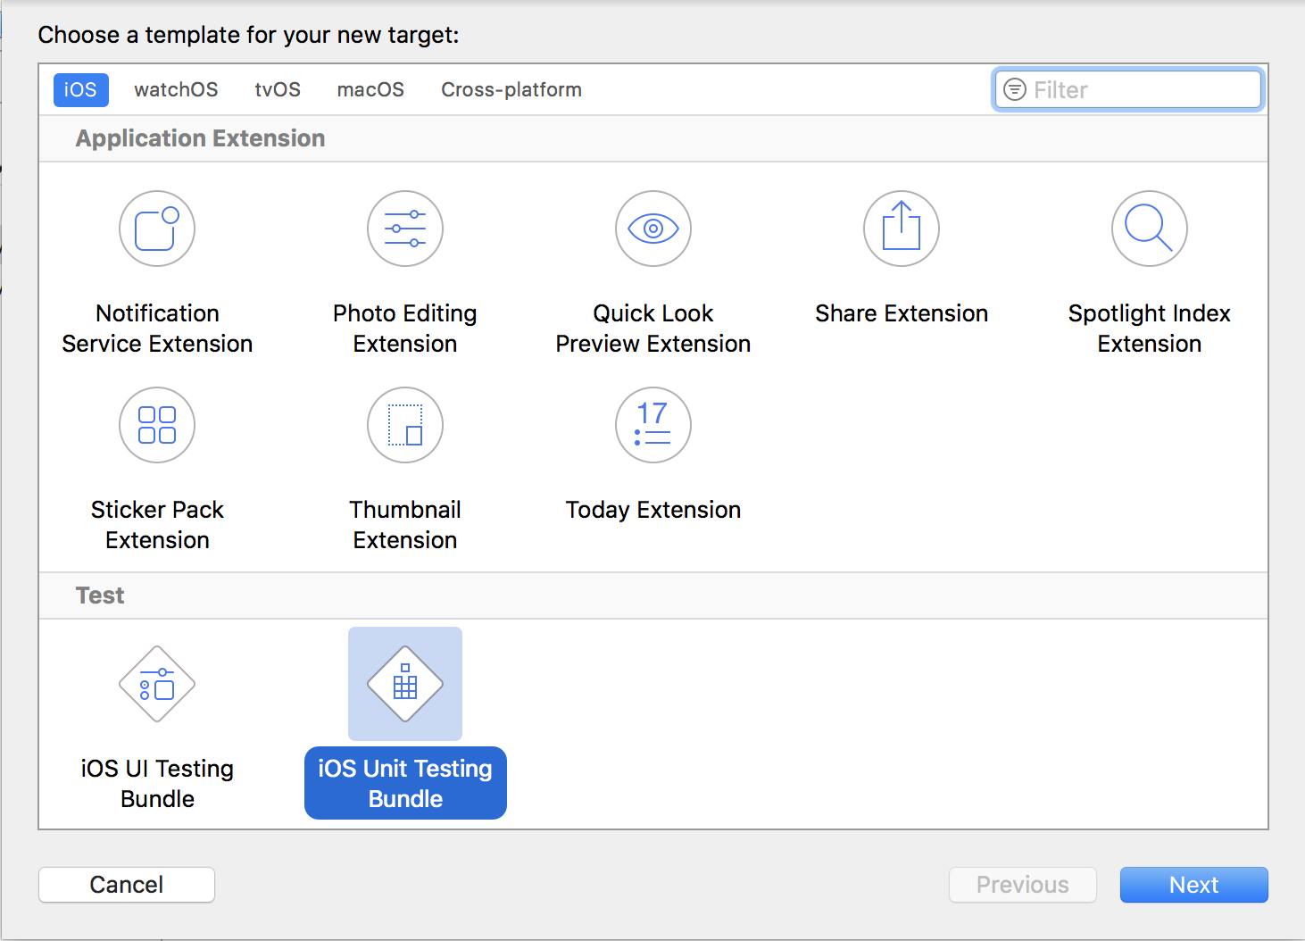Click the iOS Unit Testing Bundle label
The width and height of the screenshot is (1305, 941).
click(405, 783)
